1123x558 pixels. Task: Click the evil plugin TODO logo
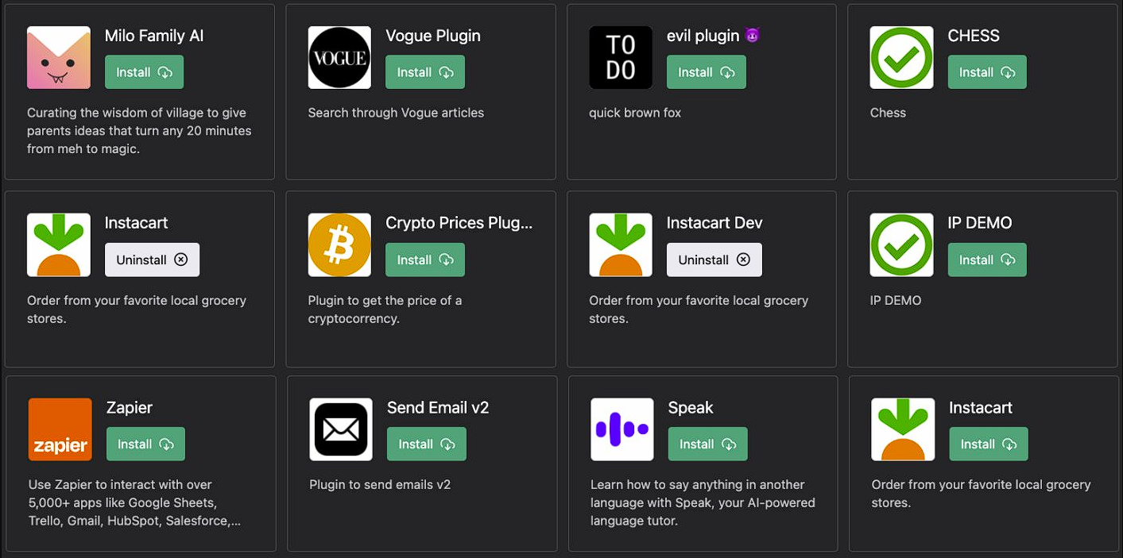coord(621,57)
